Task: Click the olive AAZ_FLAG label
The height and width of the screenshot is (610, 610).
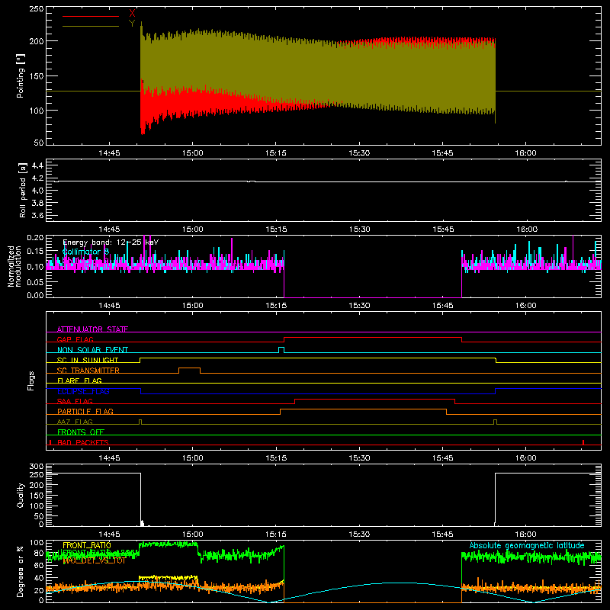Action: (x=75, y=422)
